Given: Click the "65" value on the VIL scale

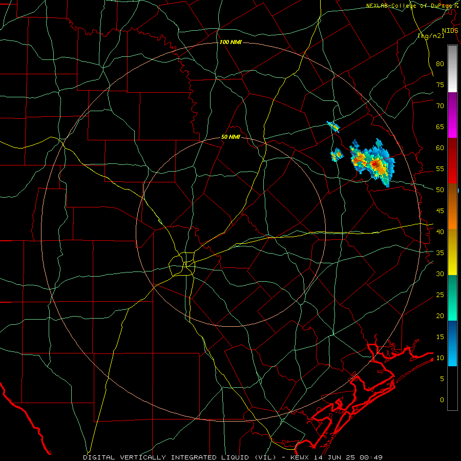Looking at the screenshot, I should coord(440,127).
